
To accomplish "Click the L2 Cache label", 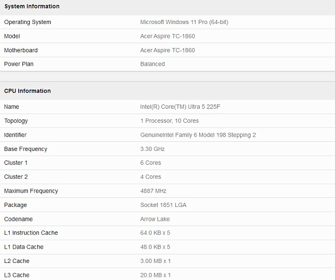I will pos(17,261).
